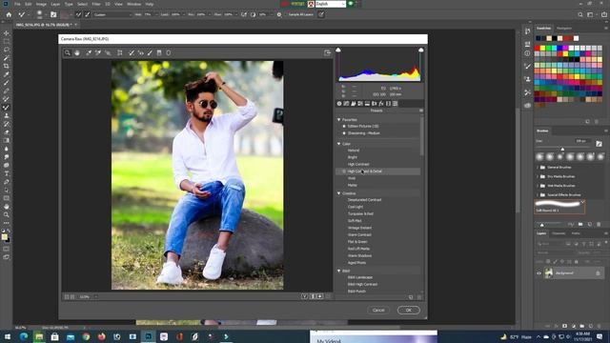The image size is (610, 343).
Task: Apply the High Contrast & Detail preset
Action: click(377, 171)
